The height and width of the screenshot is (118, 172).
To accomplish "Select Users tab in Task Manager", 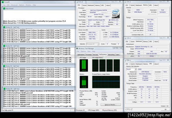I will tap(118, 55).
